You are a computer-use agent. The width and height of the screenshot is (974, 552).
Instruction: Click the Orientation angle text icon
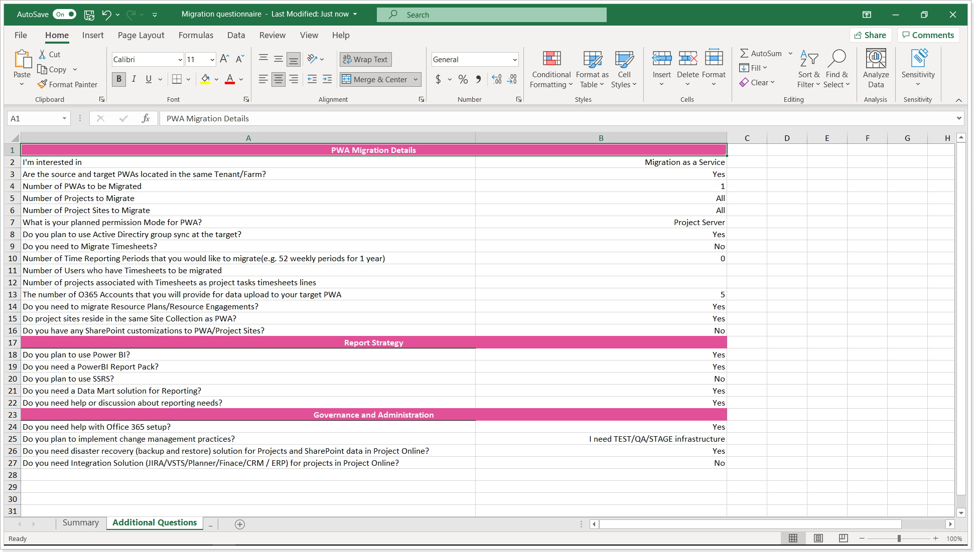tap(312, 59)
